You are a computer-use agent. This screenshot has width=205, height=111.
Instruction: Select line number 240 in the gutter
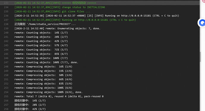6,33
